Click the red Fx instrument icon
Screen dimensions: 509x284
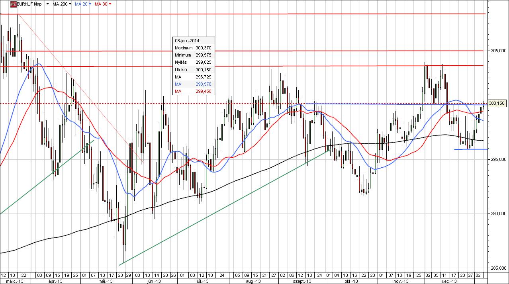click(x=13, y=4)
